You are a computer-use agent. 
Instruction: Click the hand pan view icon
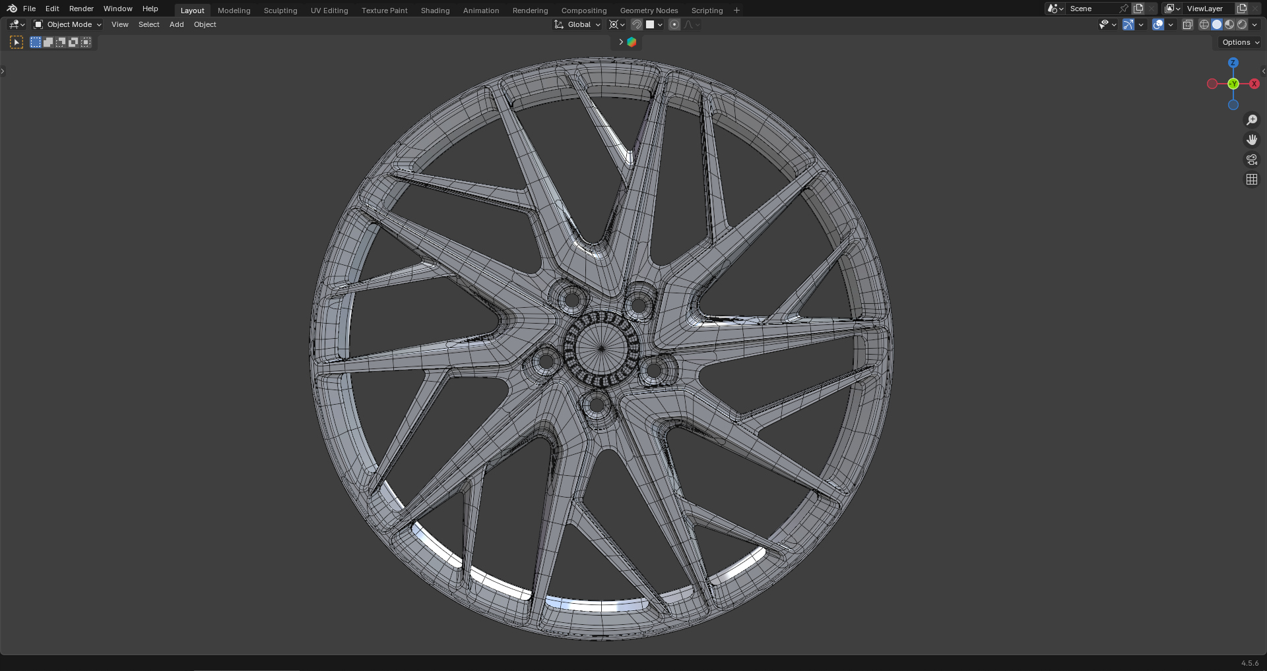point(1252,140)
